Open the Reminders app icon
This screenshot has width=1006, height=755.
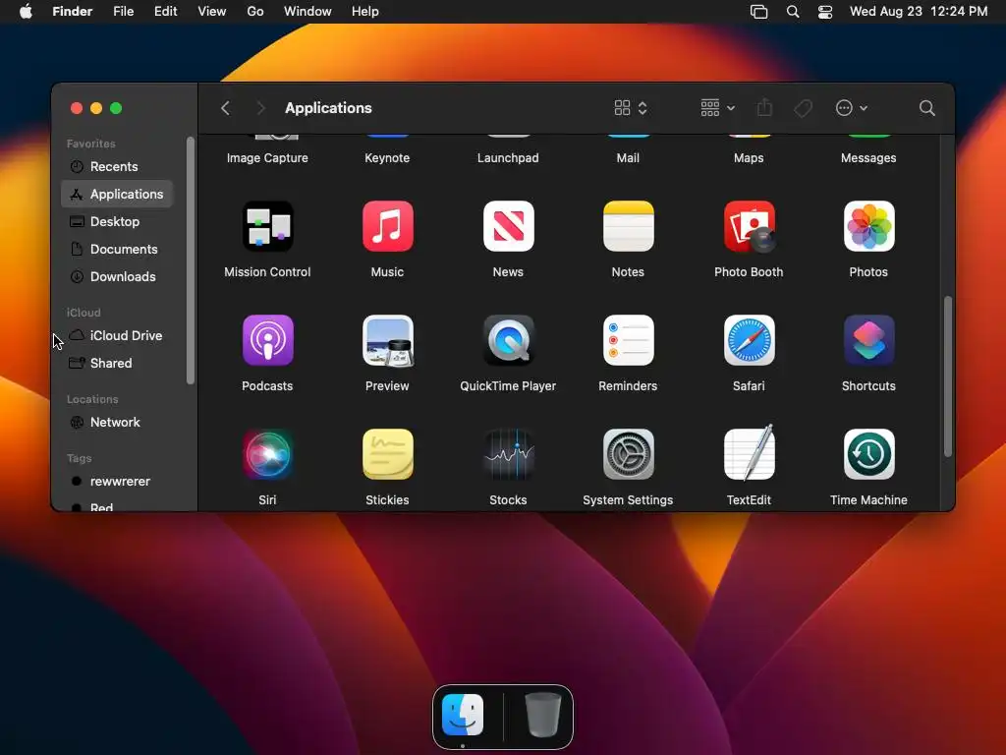(x=628, y=340)
